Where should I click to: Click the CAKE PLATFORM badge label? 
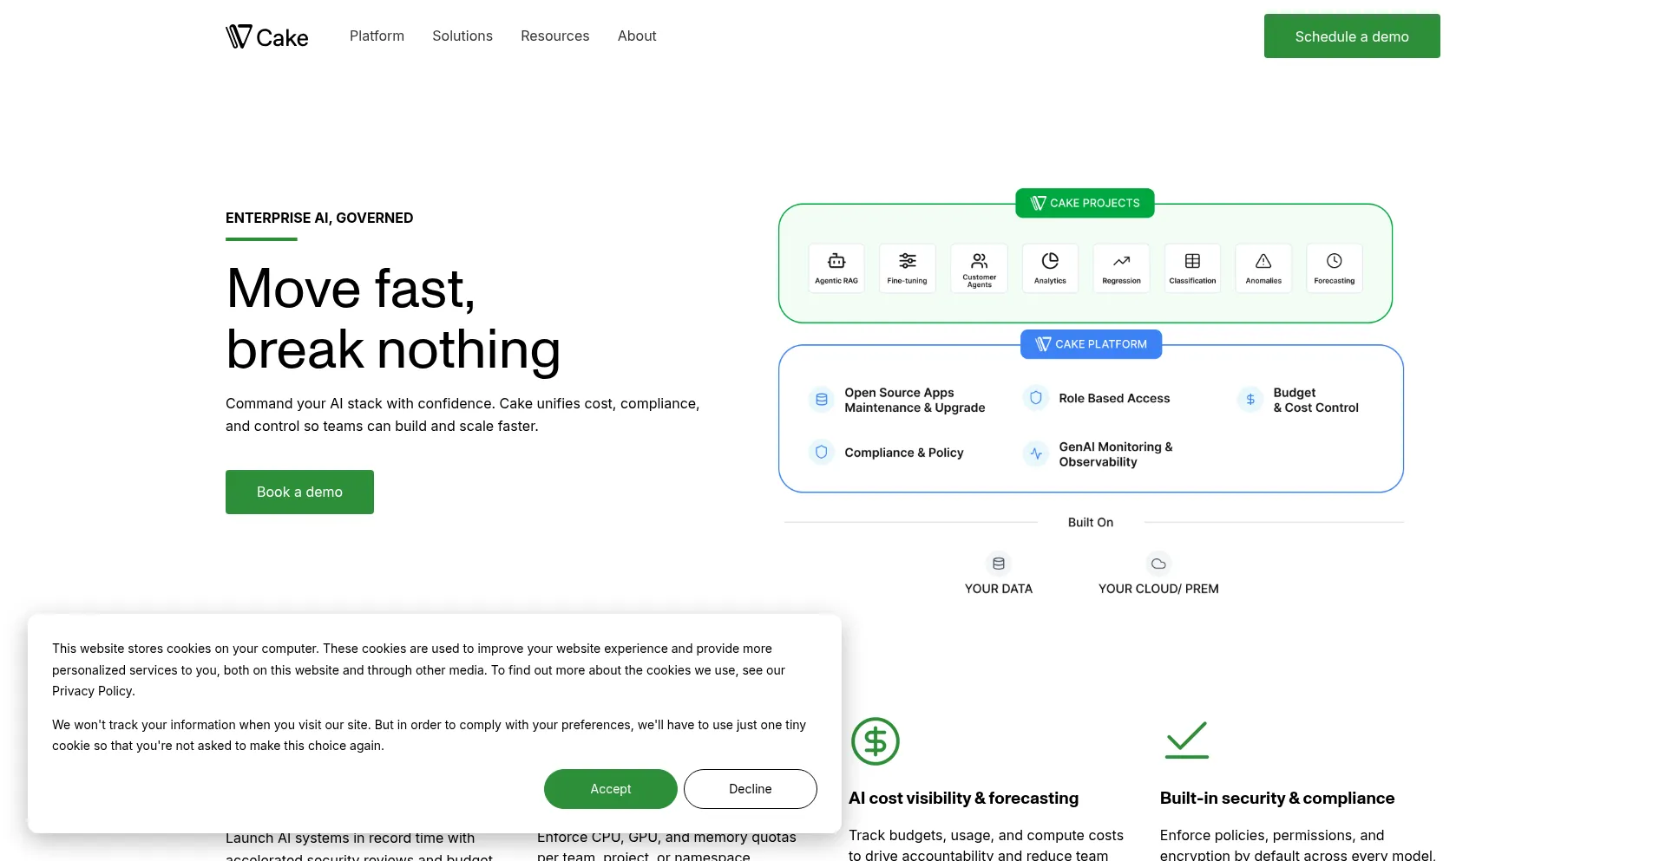[1091, 344]
